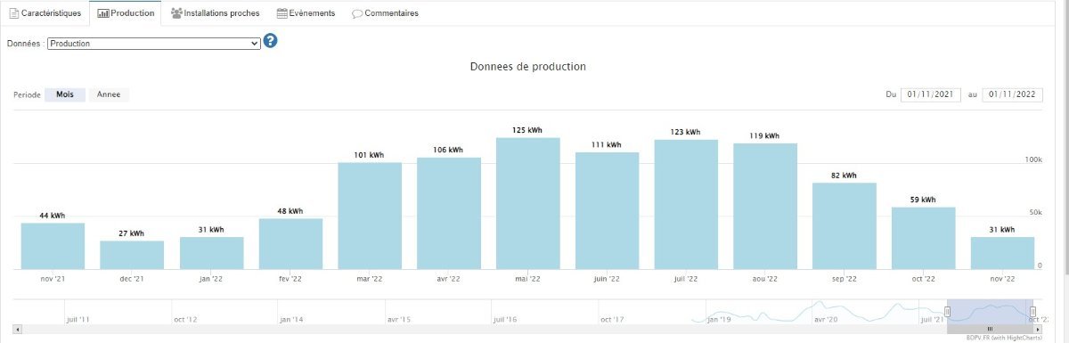This screenshot has height=343, width=1069.
Task: Click the dec '21 bar (27 kWh)
Action: pyautogui.click(x=132, y=255)
